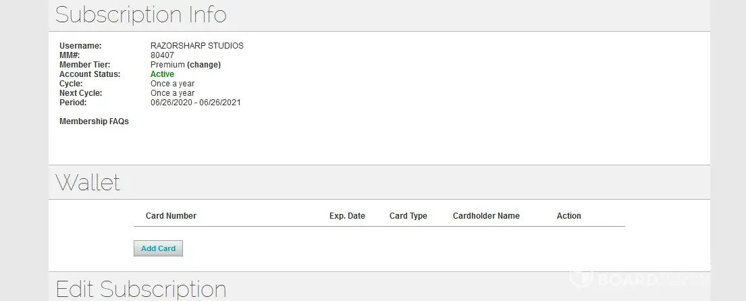Click the Card Type column header
Viewport: 746px width, 301px height.
(408, 216)
